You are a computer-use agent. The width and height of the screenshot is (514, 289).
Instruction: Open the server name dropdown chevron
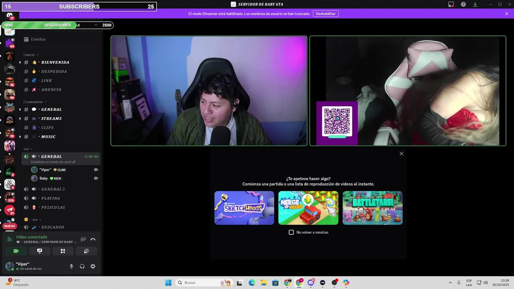coord(96,25)
